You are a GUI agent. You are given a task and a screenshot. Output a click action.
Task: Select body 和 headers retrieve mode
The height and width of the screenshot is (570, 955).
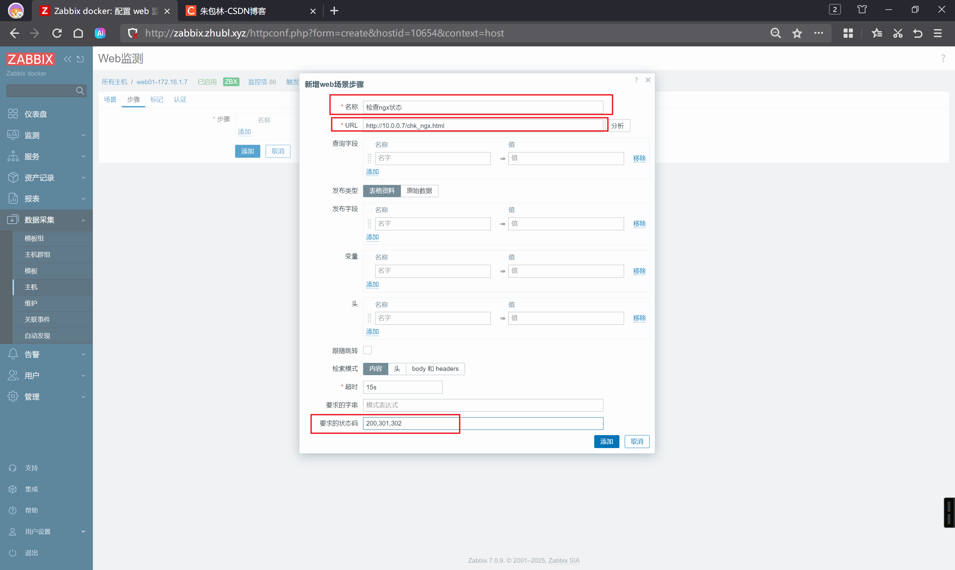(435, 369)
